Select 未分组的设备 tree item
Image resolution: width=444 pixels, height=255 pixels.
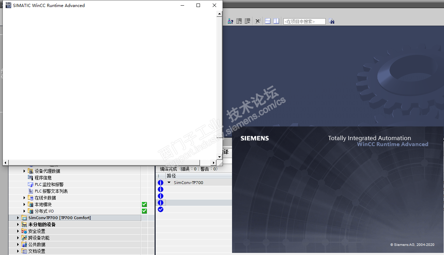pos(42,224)
